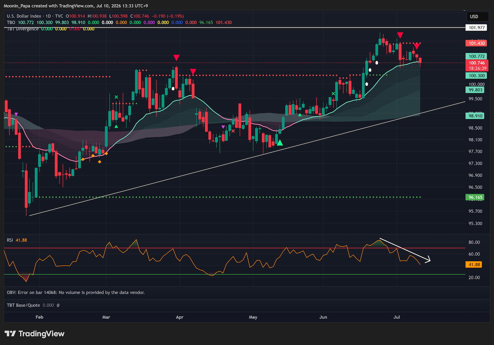Click the small purple down-triangle marker in early May
The height and width of the screenshot is (345, 494).
click(224, 127)
